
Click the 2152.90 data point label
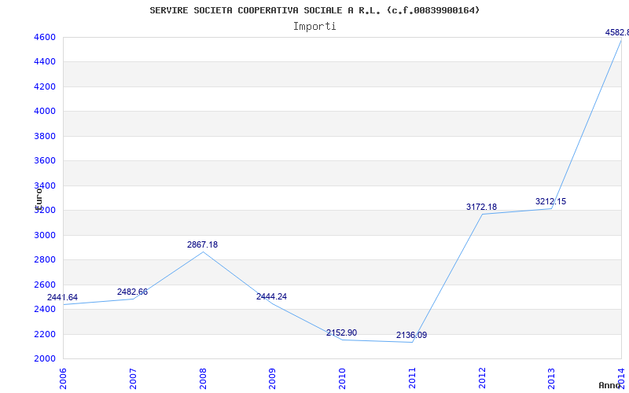click(x=341, y=332)
